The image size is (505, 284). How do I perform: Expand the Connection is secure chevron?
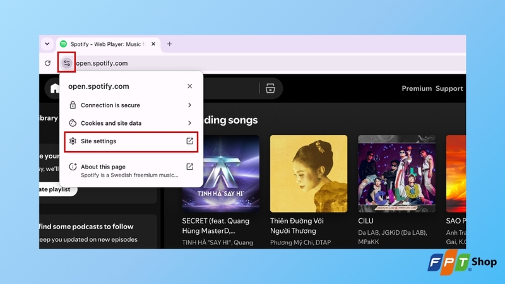coord(190,105)
